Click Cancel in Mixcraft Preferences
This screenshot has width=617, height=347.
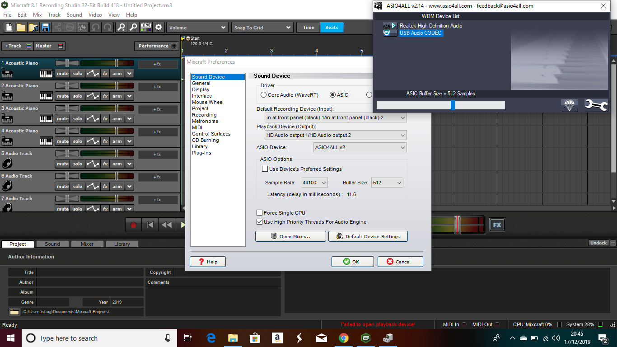coord(400,262)
